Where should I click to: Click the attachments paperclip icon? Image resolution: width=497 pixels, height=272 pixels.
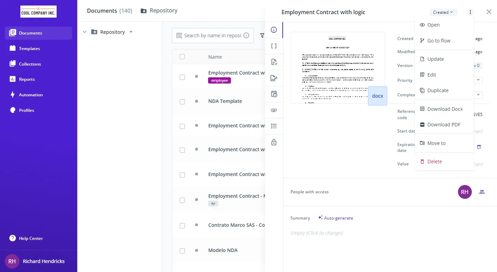point(274,110)
